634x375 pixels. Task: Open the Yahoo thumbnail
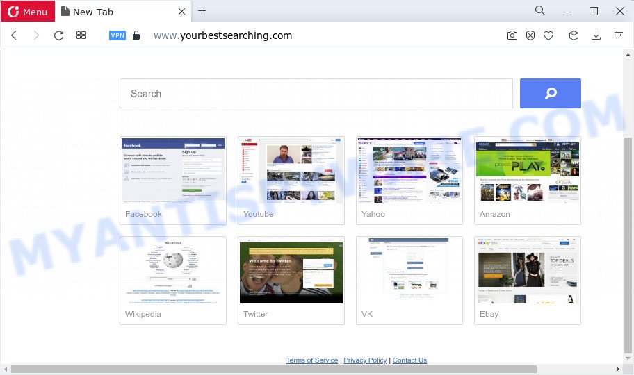[409, 181]
